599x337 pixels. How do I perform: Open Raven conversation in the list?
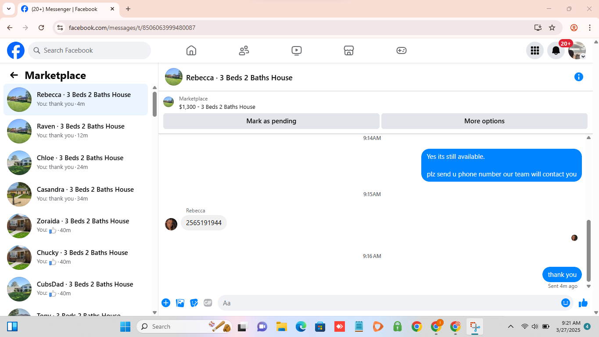(75, 131)
